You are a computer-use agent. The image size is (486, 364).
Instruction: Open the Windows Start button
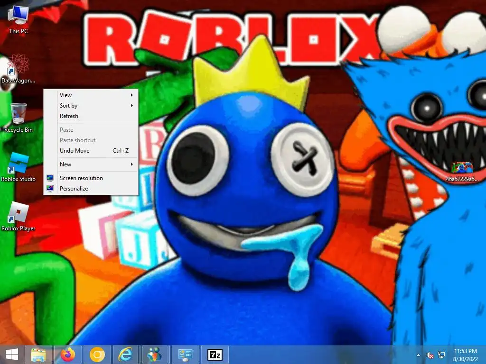tap(12, 355)
